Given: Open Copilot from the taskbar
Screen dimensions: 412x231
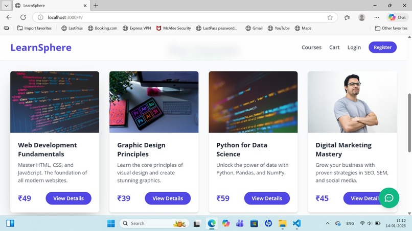Looking at the screenshot, I should [226, 223].
